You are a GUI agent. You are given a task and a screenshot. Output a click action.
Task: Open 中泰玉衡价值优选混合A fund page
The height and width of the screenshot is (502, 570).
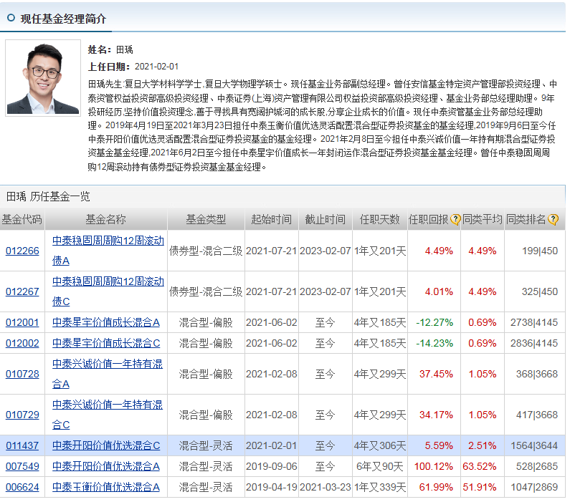coord(106,487)
